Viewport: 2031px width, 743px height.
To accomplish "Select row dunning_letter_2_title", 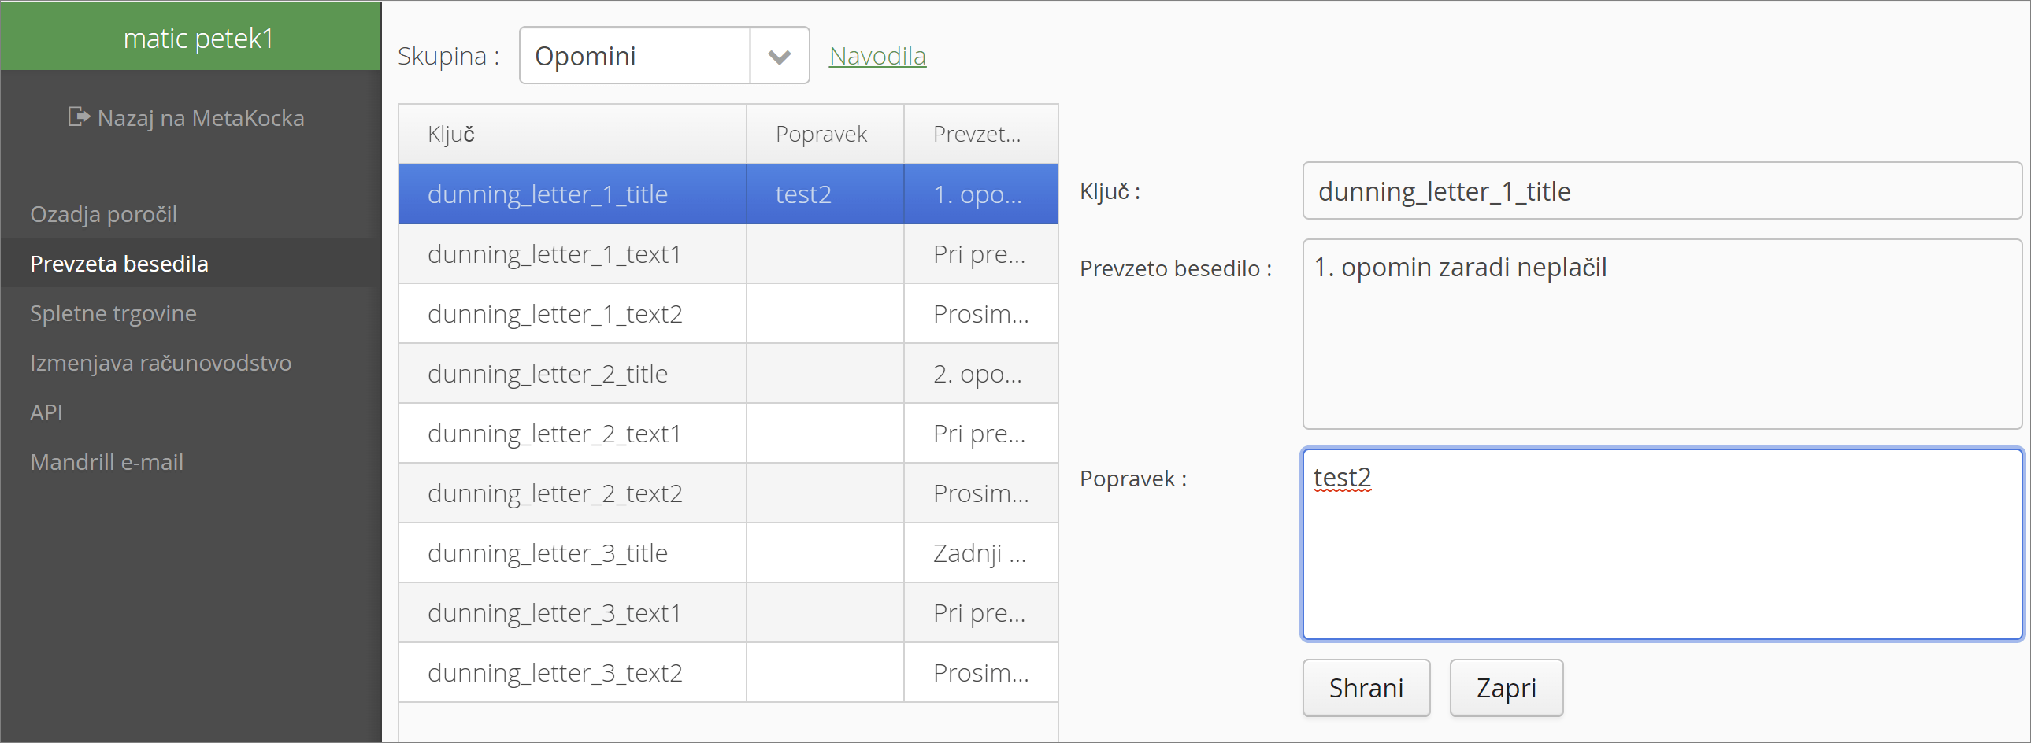I will [728, 374].
